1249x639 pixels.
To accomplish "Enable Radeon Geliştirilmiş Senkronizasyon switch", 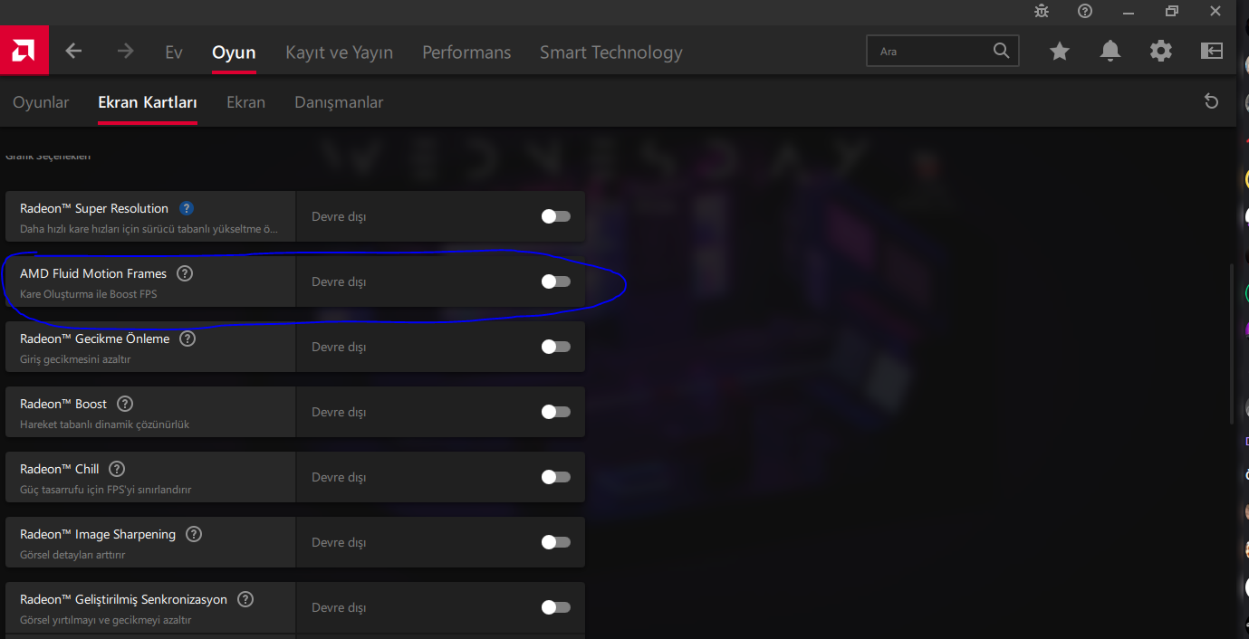I will pos(555,607).
